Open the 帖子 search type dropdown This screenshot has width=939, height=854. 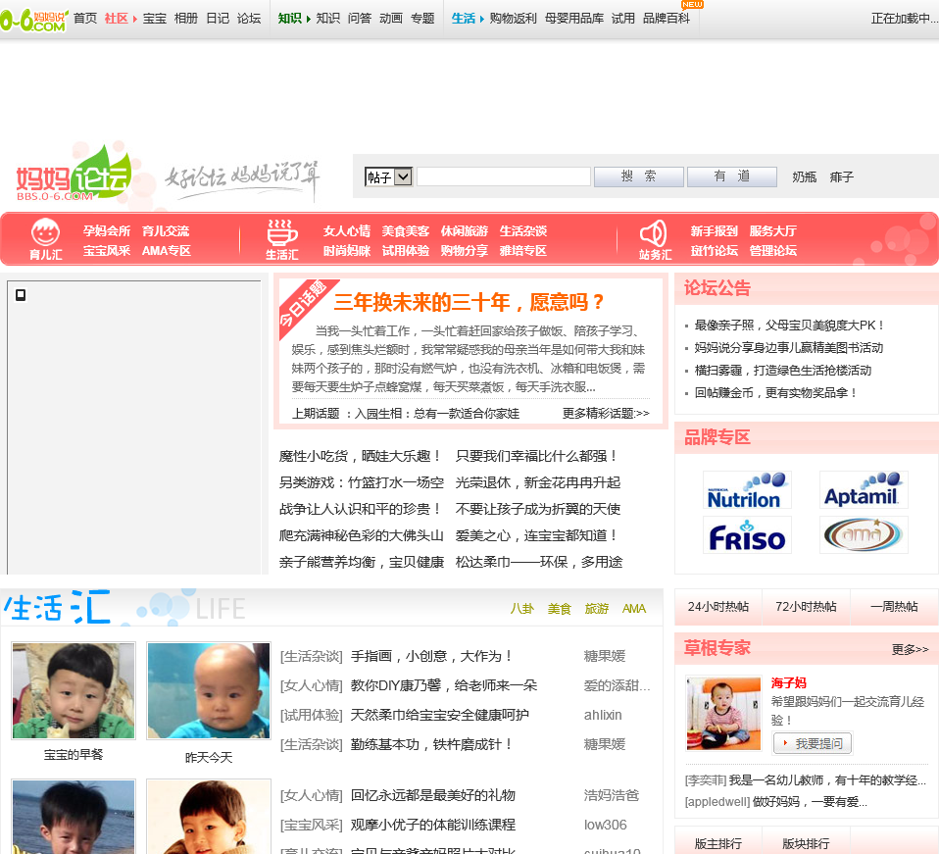click(x=389, y=176)
